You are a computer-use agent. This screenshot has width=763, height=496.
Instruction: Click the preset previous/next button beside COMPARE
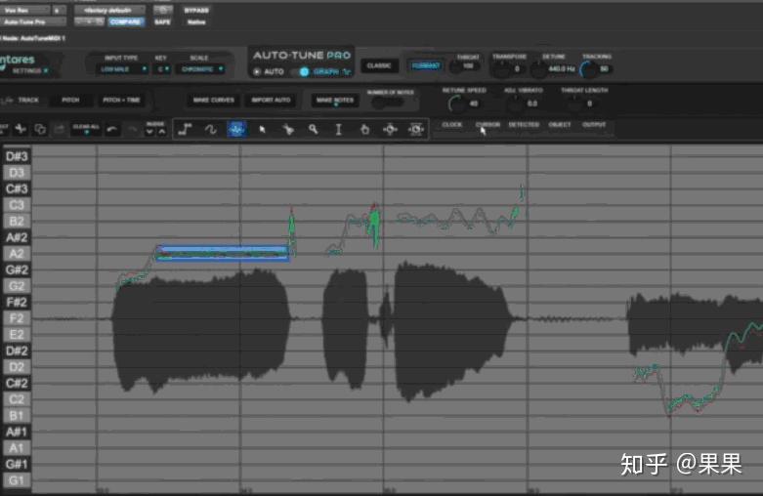point(90,21)
